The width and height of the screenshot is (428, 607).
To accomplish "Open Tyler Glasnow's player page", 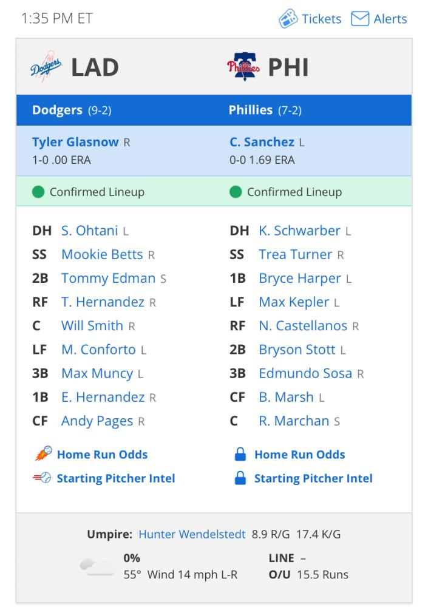I will coord(75,141).
